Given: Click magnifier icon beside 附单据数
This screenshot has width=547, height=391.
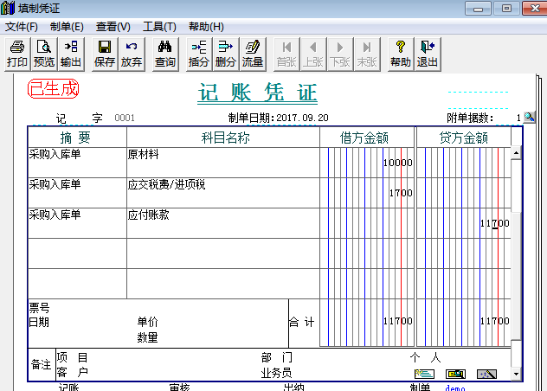Looking at the screenshot, I should click(529, 117).
